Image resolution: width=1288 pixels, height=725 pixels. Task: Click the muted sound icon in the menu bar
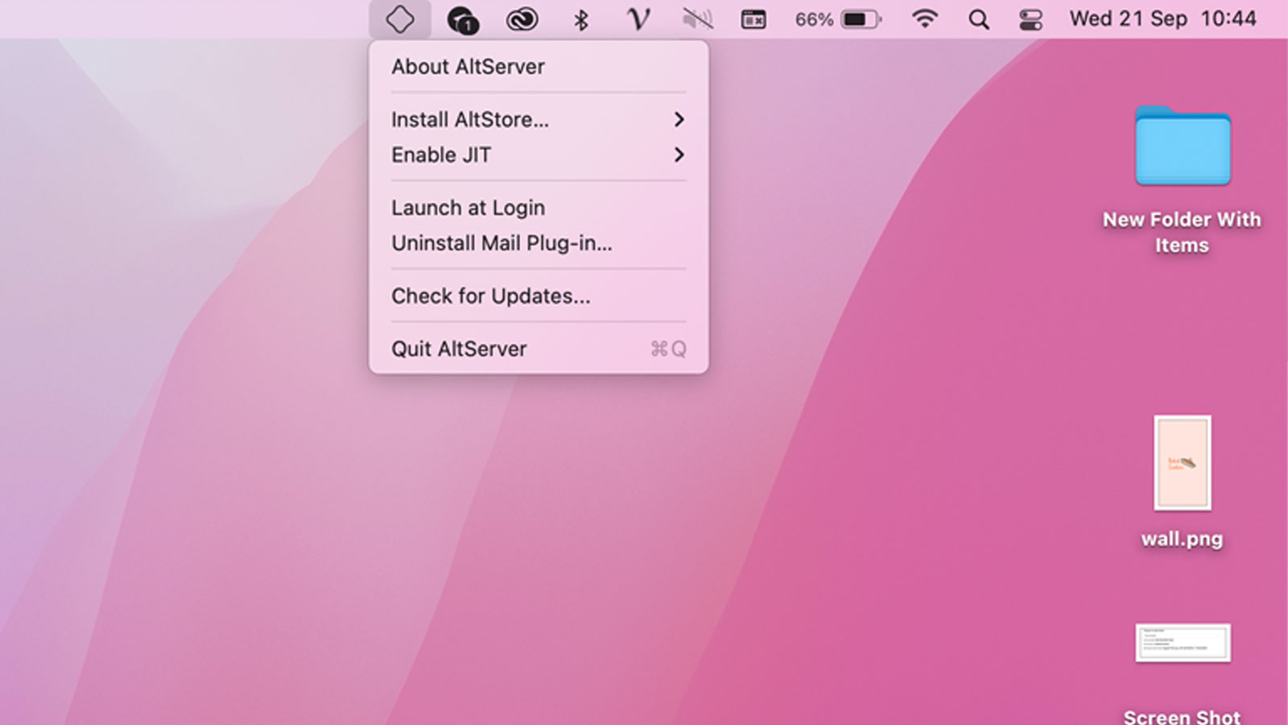coord(697,19)
